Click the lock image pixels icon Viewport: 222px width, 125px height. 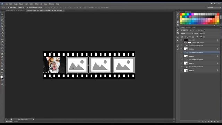[188, 37]
